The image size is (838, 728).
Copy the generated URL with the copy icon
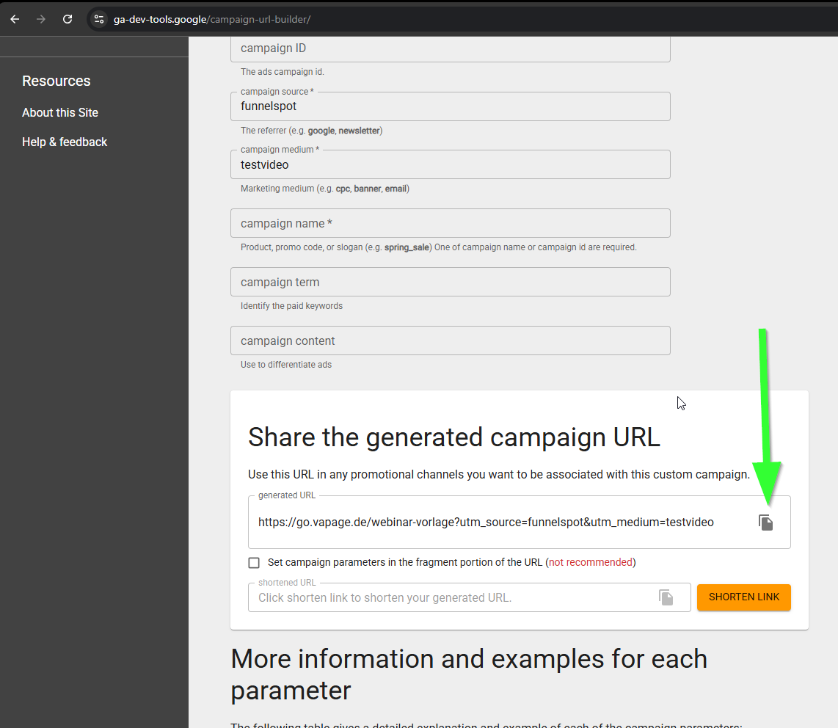766,523
